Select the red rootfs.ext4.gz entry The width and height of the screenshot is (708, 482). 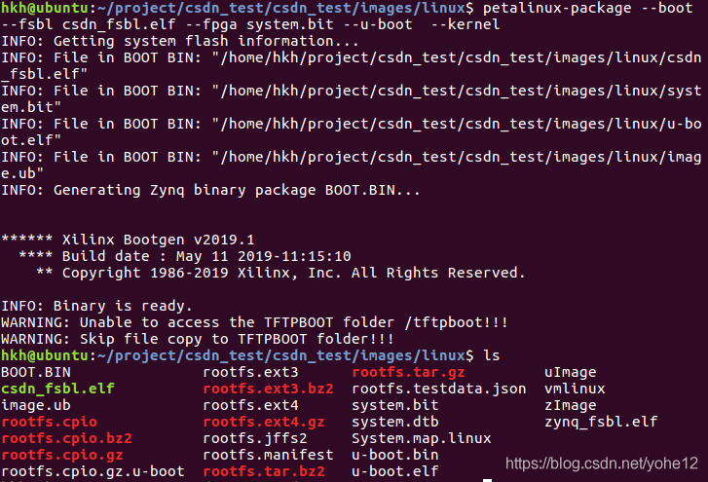(x=264, y=423)
